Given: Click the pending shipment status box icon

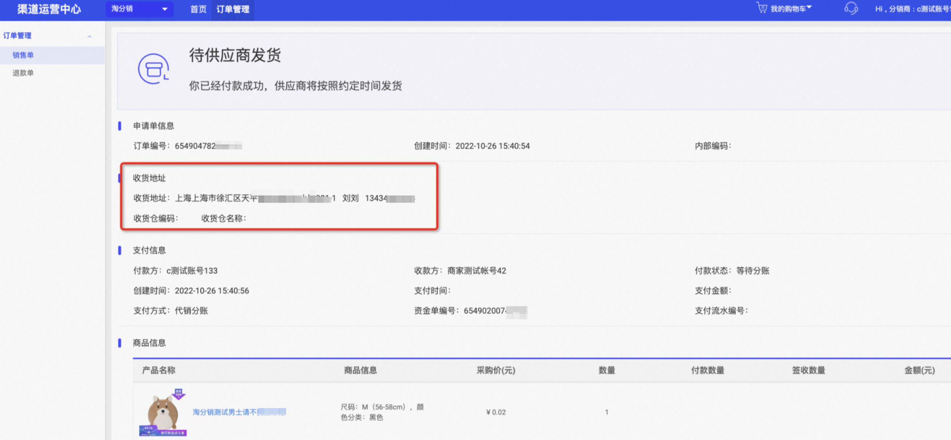Looking at the screenshot, I should pos(154,69).
